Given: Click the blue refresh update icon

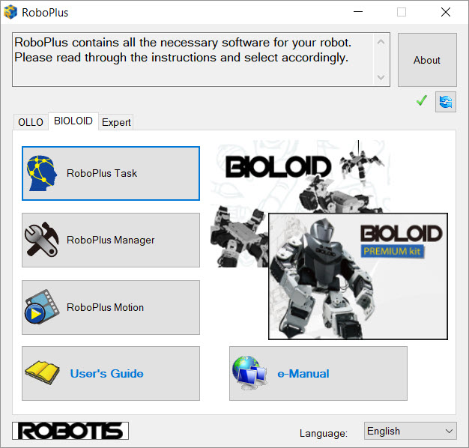Looking at the screenshot, I should (x=446, y=102).
